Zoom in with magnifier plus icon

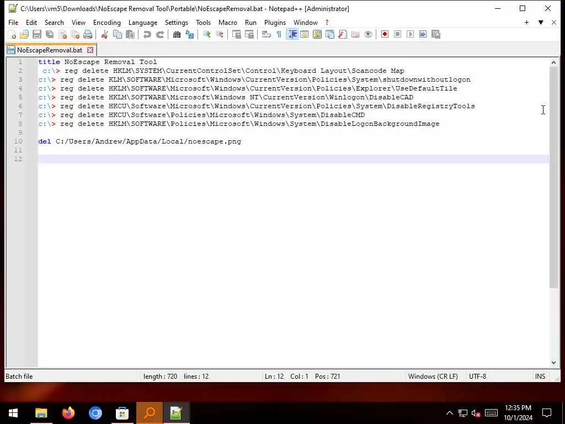point(206,34)
